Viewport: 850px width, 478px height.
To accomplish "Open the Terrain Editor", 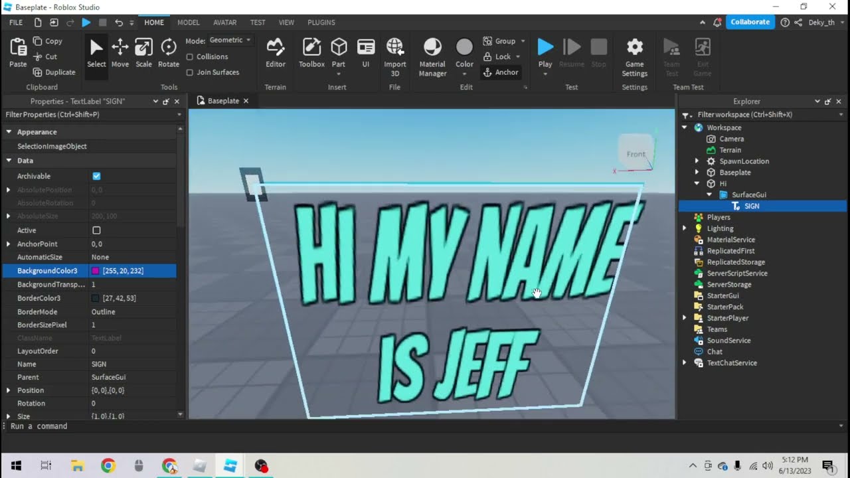I will pyautogui.click(x=276, y=53).
